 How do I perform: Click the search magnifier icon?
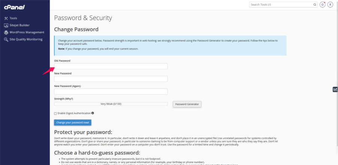[314, 4]
